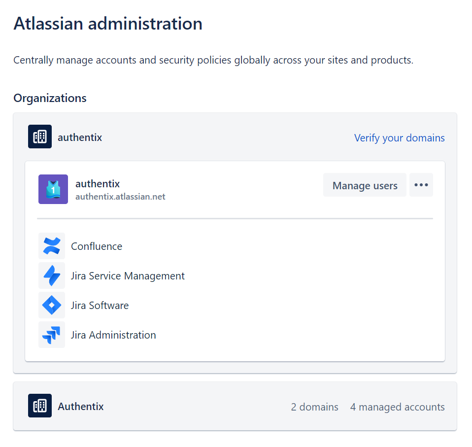Open the Verify your domains link

tap(399, 138)
